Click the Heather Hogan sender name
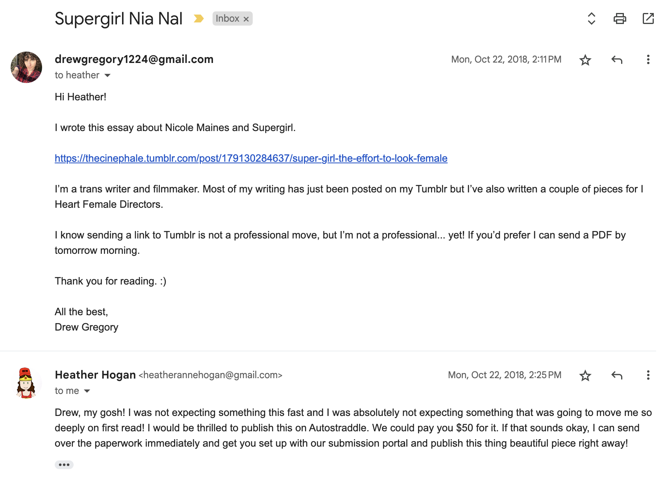 point(95,375)
